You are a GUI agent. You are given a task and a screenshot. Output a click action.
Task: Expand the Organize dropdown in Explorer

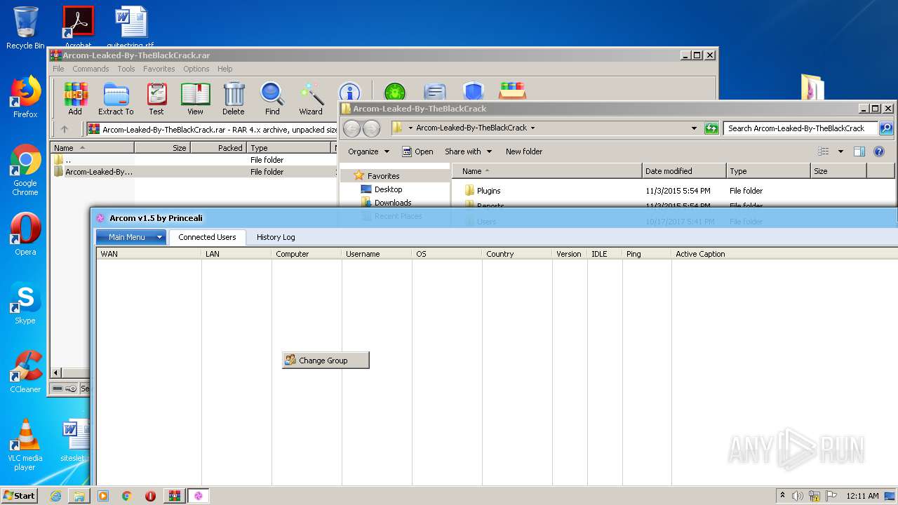coord(368,151)
